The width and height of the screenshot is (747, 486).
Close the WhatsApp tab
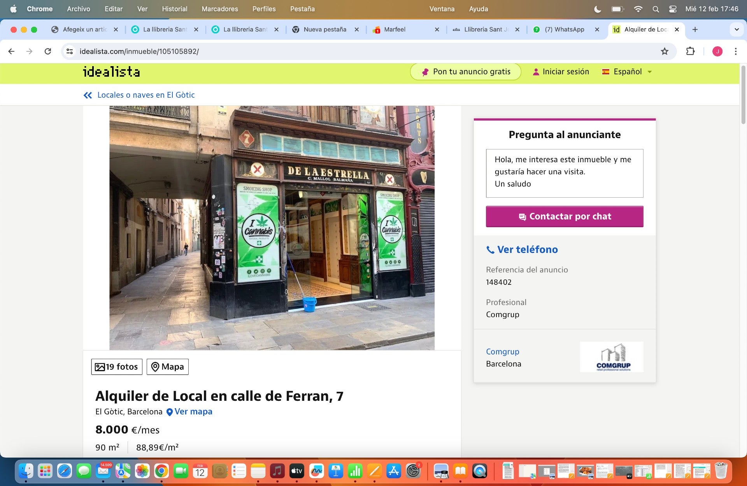point(597,30)
